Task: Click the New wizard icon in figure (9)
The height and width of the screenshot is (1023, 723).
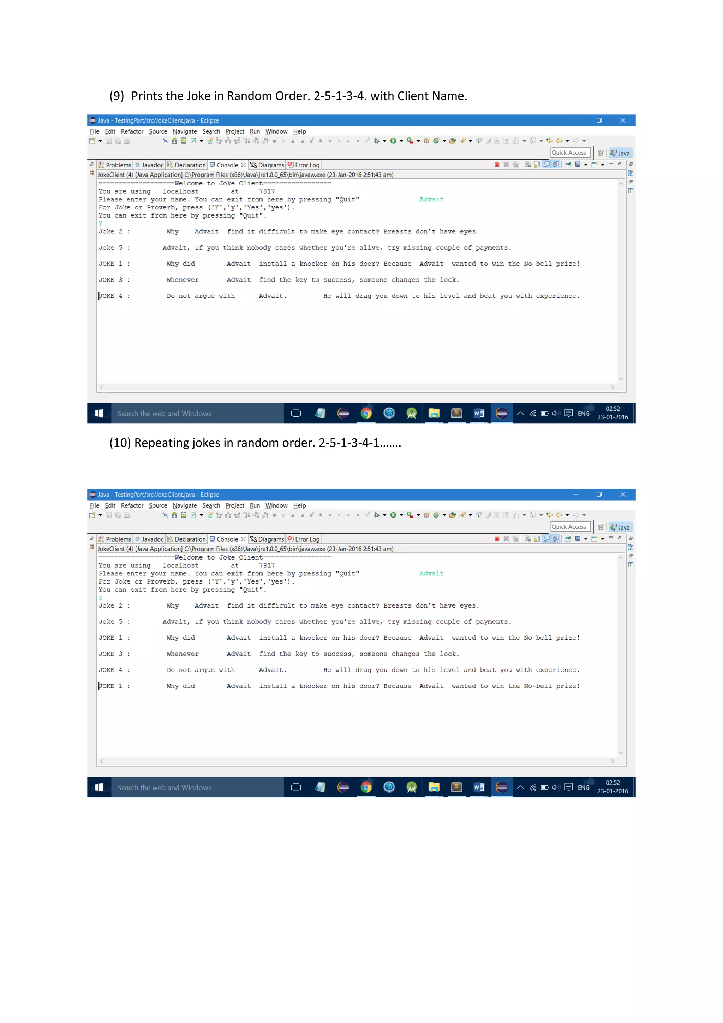Action: pyautogui.click(x=92, y=141)
